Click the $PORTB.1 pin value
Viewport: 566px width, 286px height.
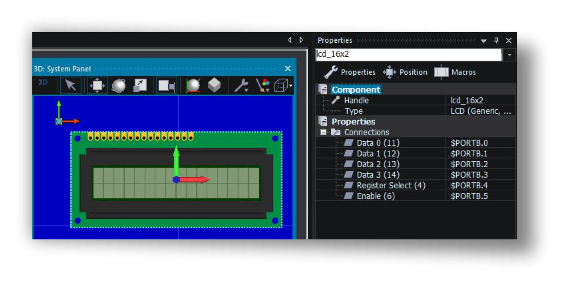(x=469, y=154)
